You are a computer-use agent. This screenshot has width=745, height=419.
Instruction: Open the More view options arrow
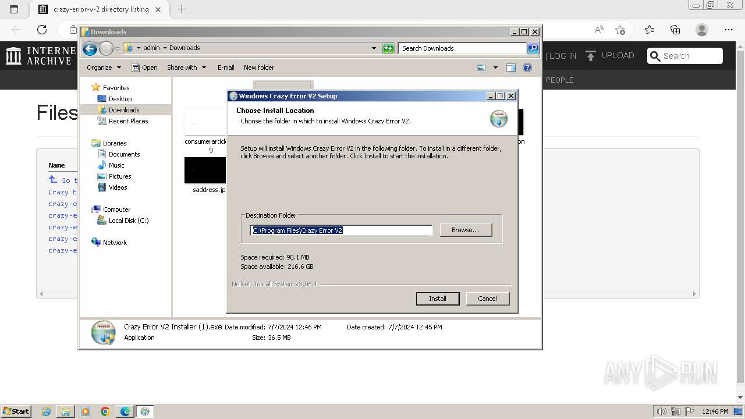(495, 68)
